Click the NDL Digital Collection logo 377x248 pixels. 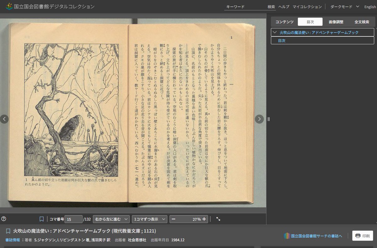50,6
